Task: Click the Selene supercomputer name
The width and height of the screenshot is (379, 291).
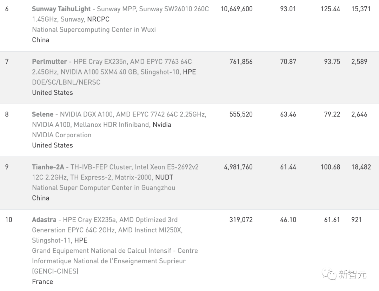Action: tap(43, 114)
